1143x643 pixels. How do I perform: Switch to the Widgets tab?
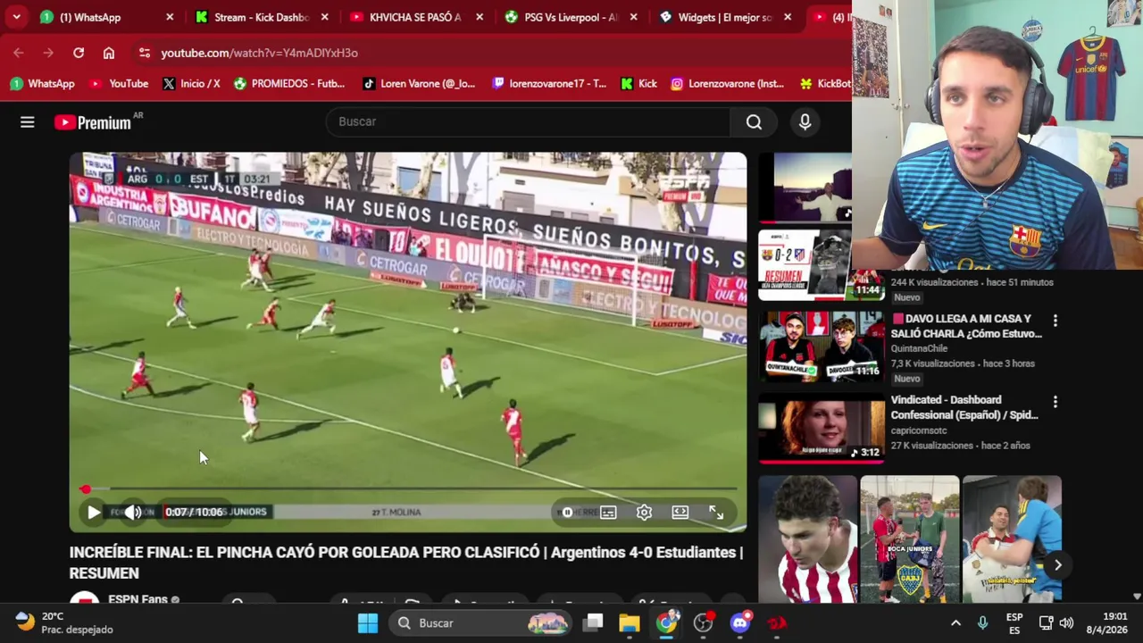(725, 17)
